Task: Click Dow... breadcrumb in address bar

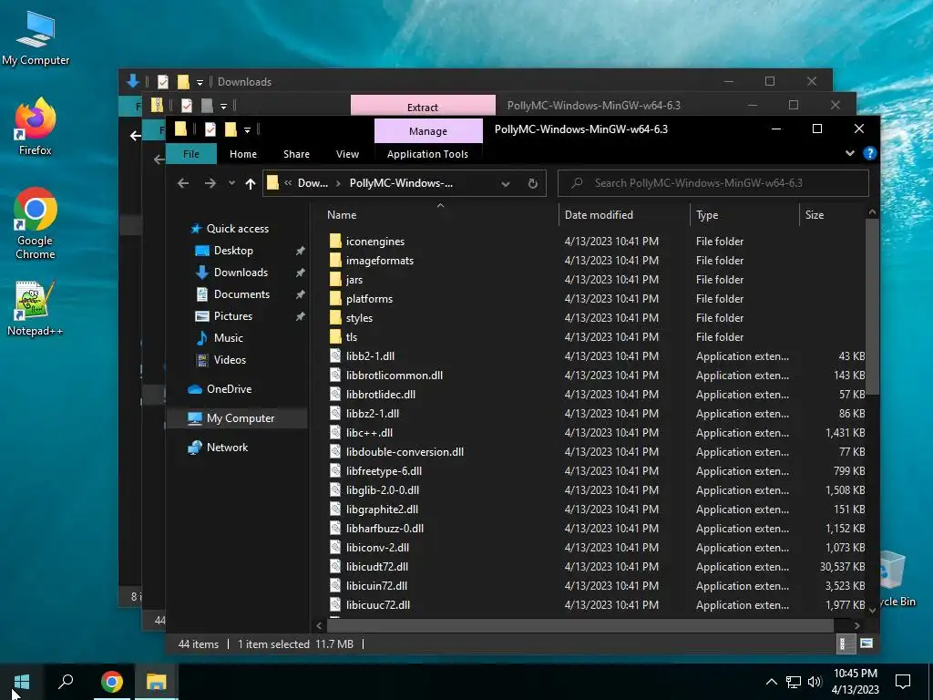Action: [x=313, y=183]
